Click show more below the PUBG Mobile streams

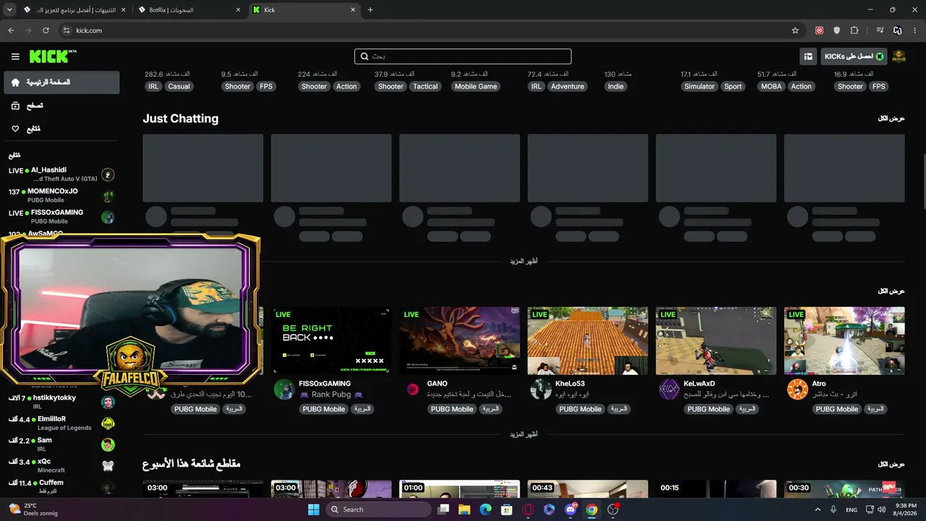tap(524, 434)
